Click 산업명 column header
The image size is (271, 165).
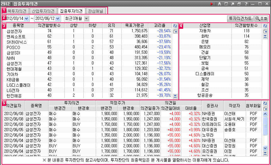[205, 25]
